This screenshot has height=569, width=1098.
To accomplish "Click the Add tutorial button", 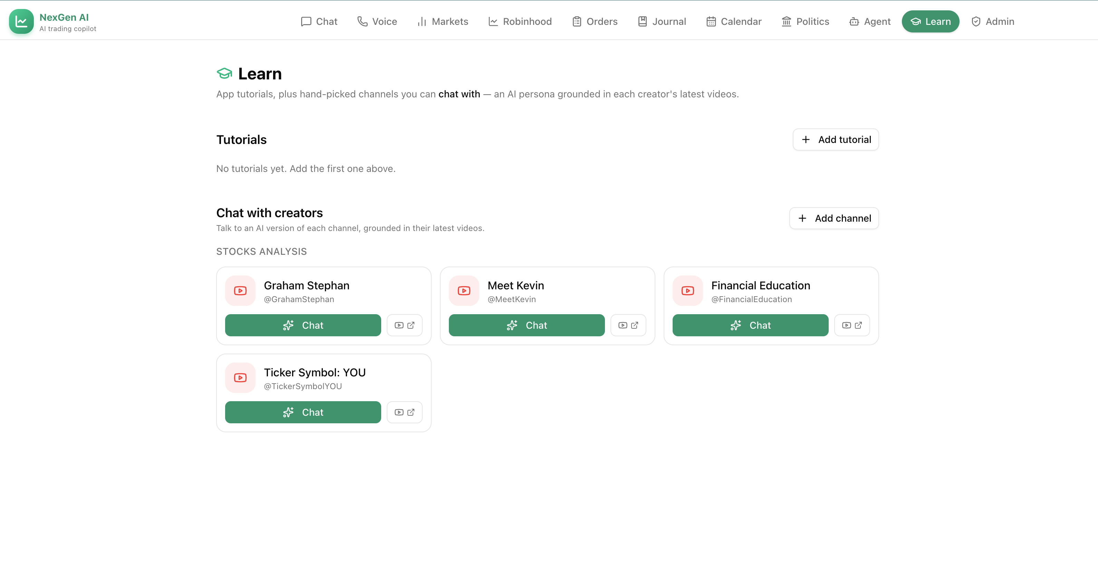I will [836, 139].
